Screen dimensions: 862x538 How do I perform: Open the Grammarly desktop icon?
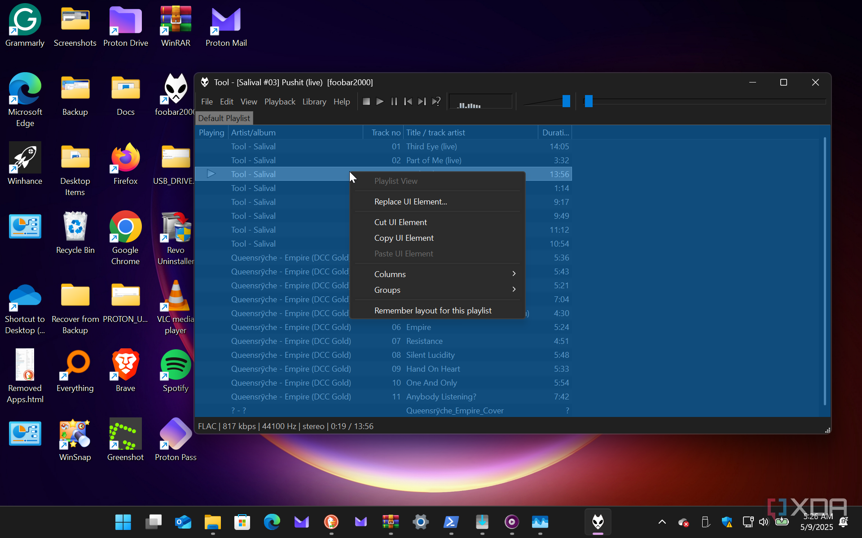coord(25,26)
